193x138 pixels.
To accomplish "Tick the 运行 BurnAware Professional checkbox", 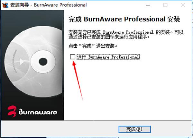I will click(73, 57).
